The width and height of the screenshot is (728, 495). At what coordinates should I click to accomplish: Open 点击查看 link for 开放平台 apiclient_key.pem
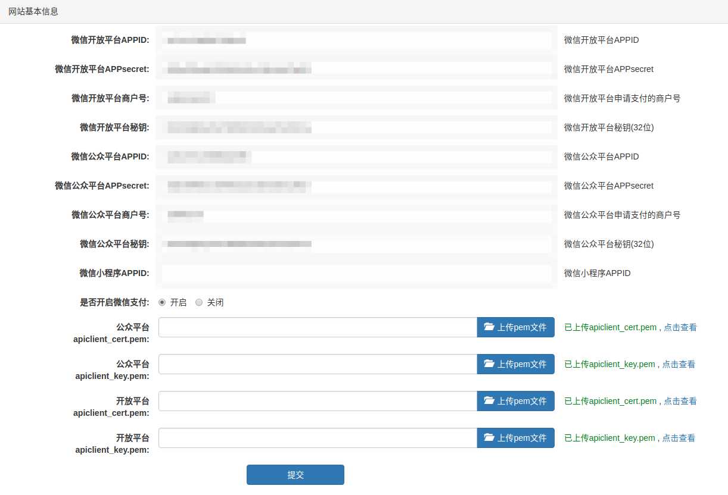click(679, 438)
